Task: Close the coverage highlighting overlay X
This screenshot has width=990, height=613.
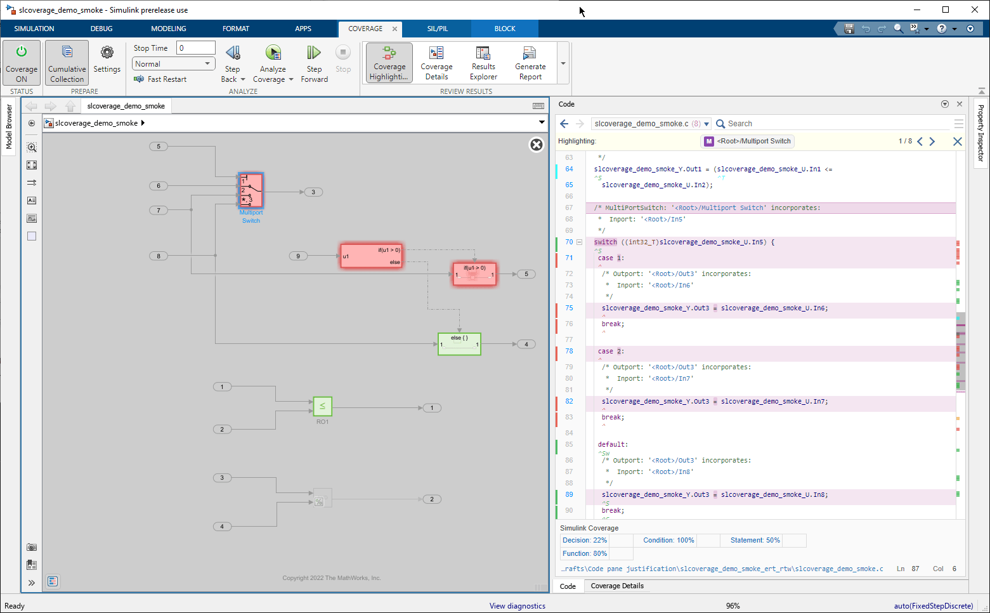Action: click(x=537, y=145)
